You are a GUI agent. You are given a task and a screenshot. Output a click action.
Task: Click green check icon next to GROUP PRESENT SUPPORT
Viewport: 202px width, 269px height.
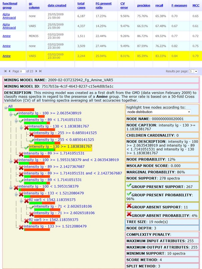(129, 185)
